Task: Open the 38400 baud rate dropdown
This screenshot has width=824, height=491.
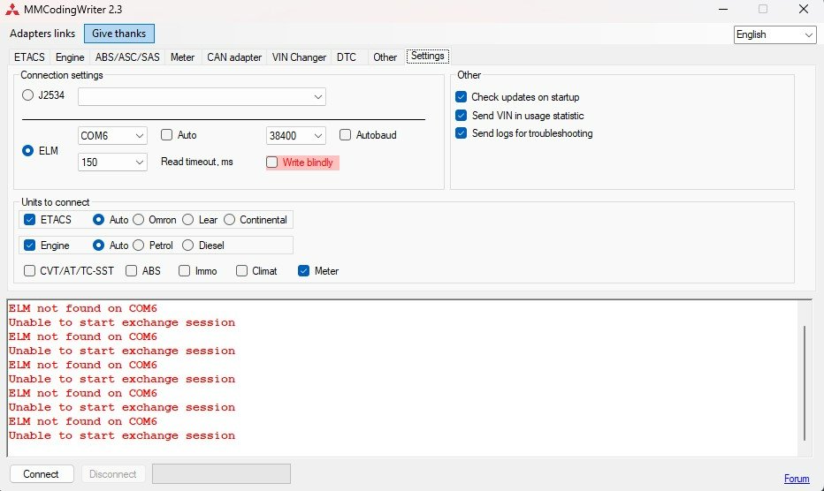Action: coord(296,135)
